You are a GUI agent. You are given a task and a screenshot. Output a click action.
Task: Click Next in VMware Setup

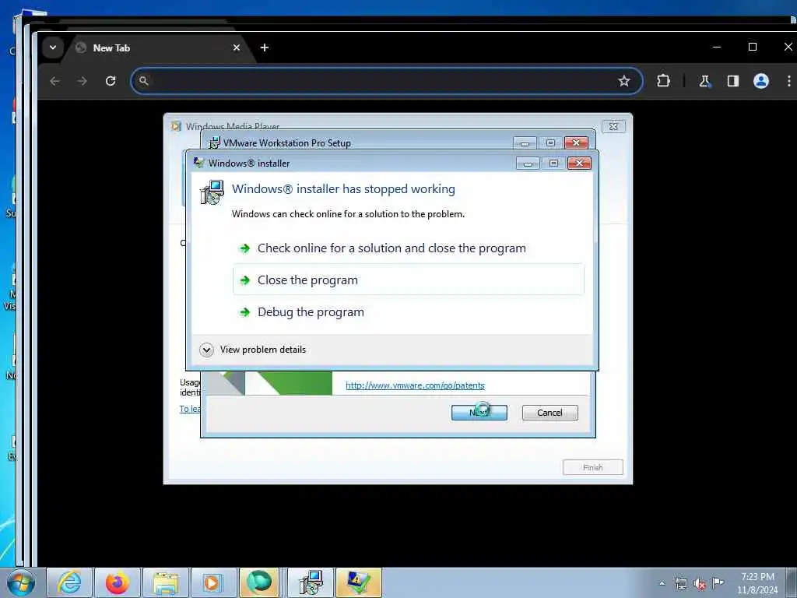pos(479,413)
